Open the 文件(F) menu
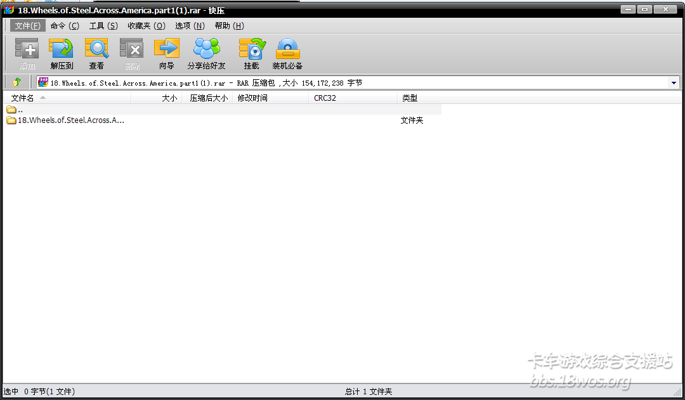This screenshot has height=400, width=685. [x=27, y=26]
